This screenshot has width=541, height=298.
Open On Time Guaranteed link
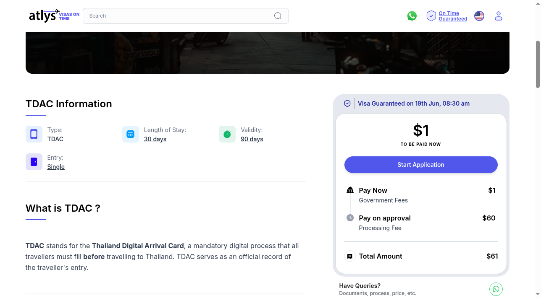click(453, 16)
